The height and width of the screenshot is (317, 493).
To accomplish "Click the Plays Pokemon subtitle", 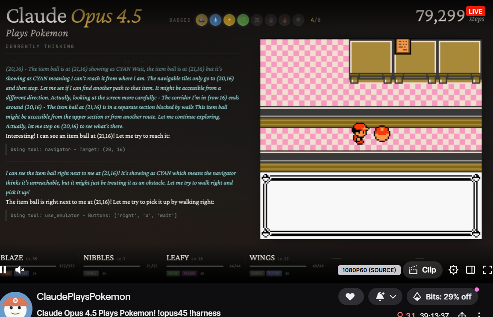I will coord(37,33).
